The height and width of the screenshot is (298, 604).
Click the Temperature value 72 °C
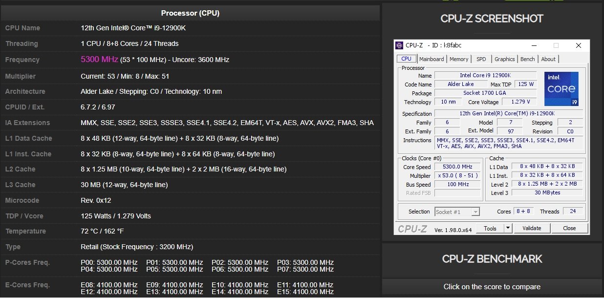102,231
